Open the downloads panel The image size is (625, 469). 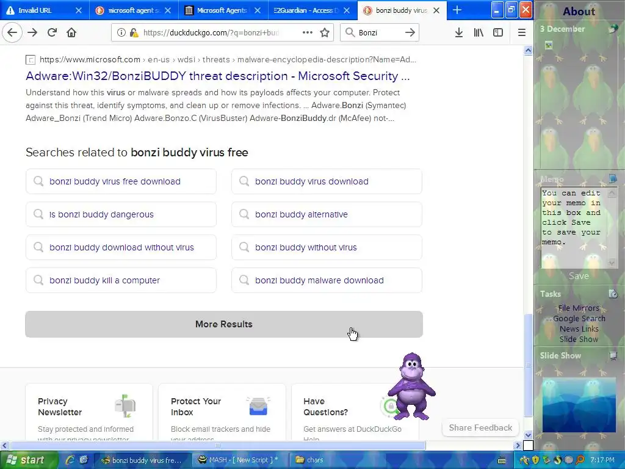point(459,32)
